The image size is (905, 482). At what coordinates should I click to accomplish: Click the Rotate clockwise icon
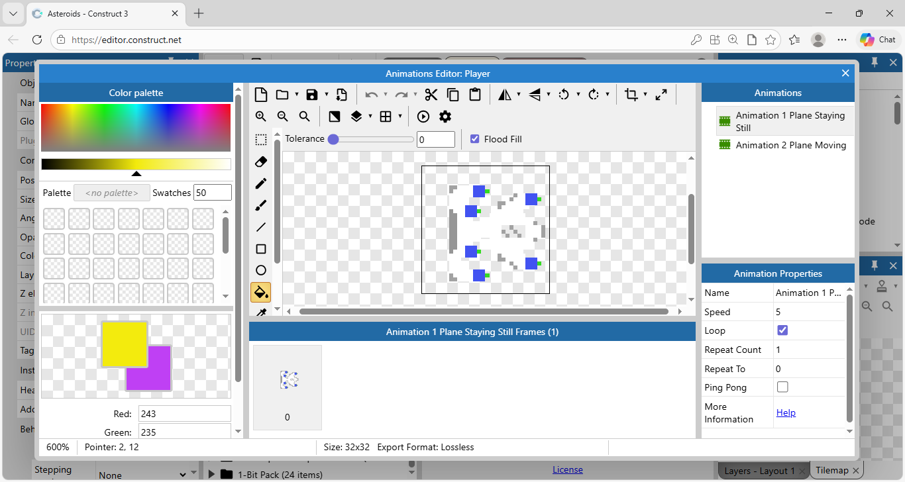click(x=594, y=95)
